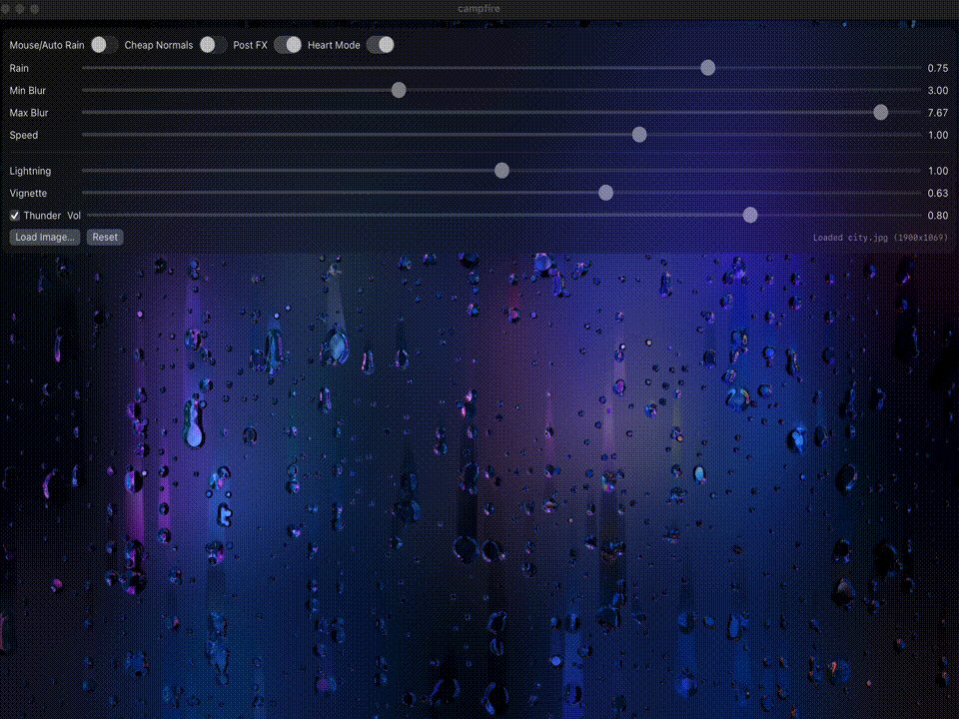Click the Thunder Vol slider handle

click(750, 214)
